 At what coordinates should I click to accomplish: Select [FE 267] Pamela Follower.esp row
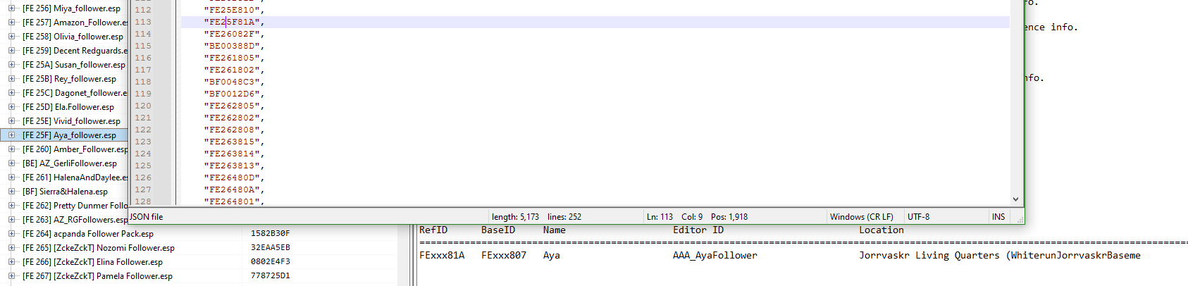click(x=97, y=276)
